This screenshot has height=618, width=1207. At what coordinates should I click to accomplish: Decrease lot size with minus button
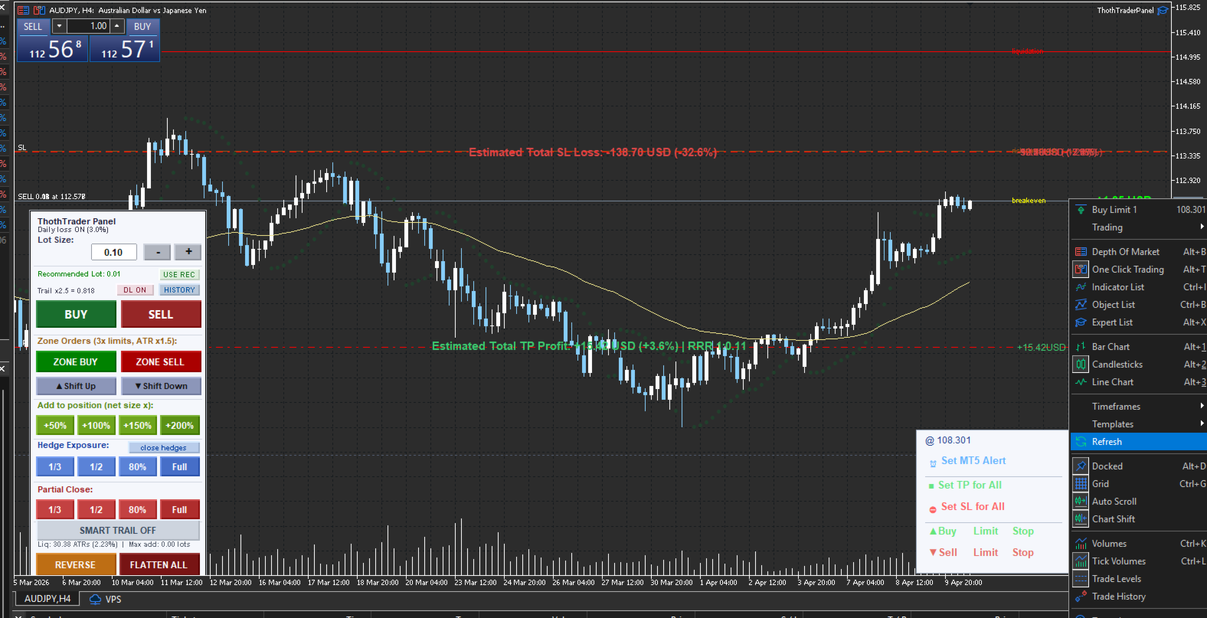158,252
